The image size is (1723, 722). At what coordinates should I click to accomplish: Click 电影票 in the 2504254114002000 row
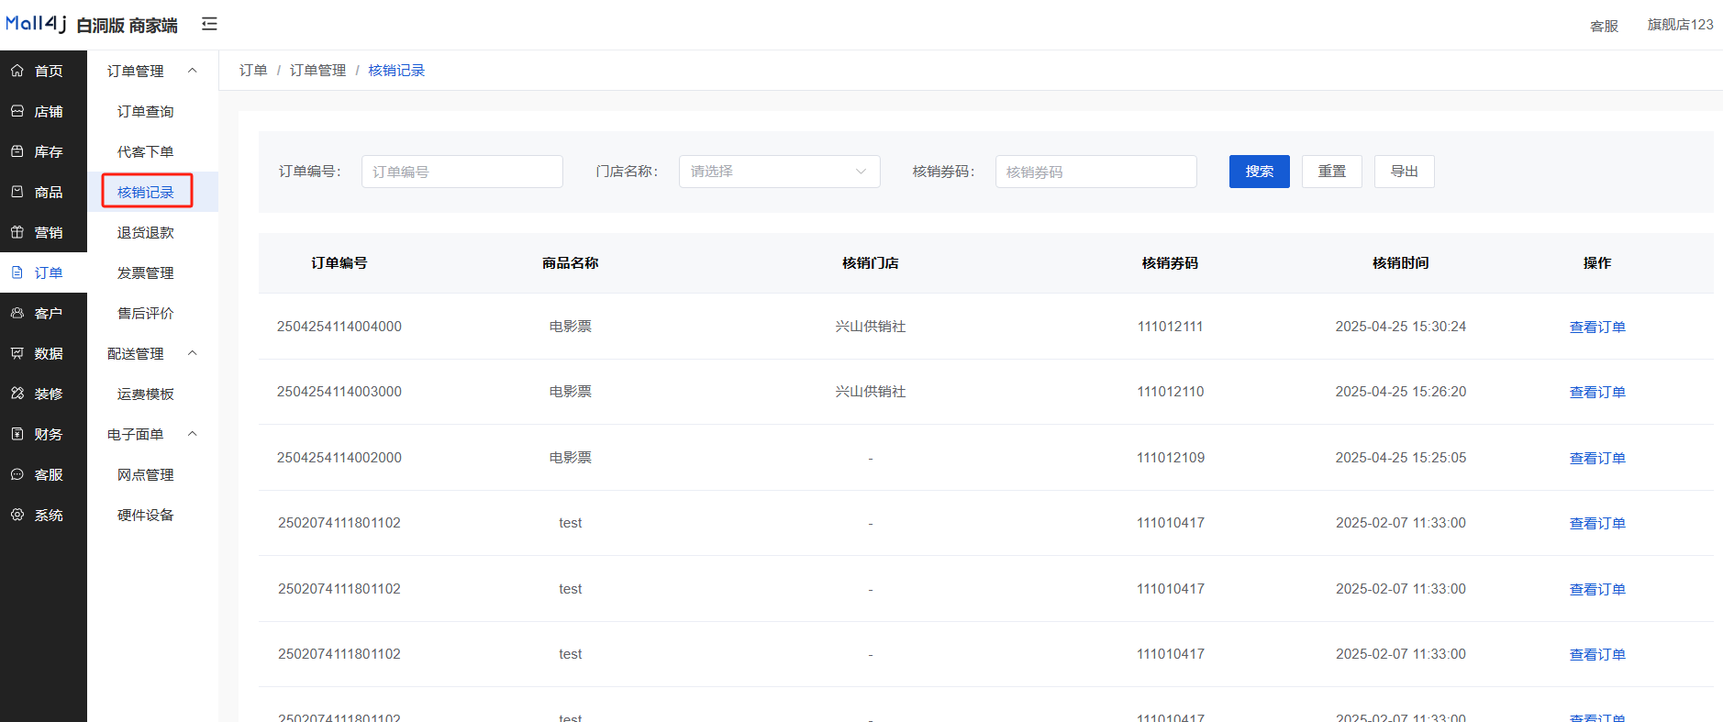click(x=570, y=458)
